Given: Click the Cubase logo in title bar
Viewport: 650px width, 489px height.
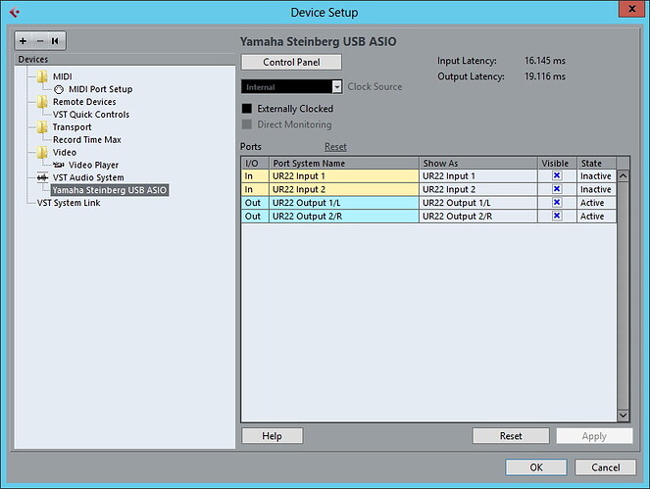Looking at the screenshot, I should point(14,13).
